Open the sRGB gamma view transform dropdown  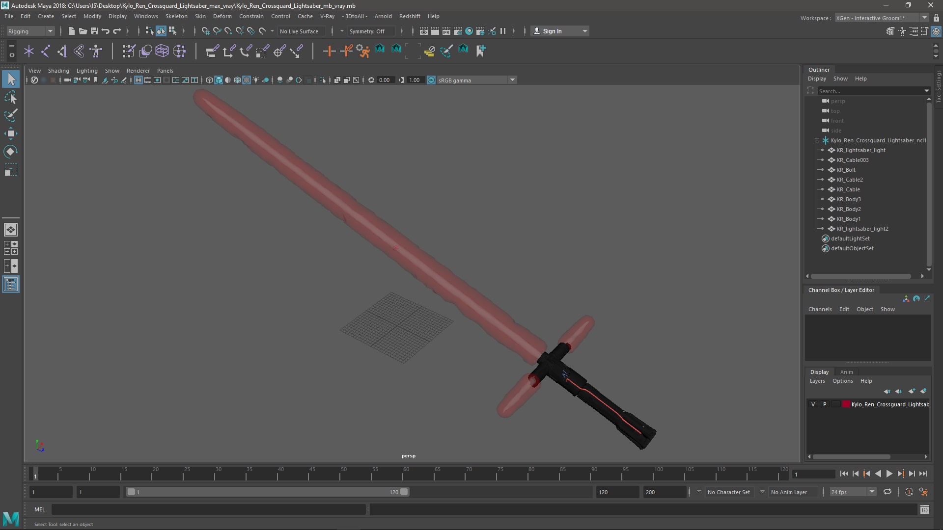point(476,80)
